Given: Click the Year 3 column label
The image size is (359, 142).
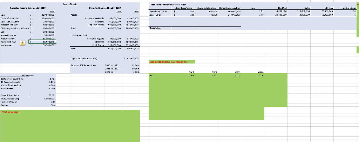Looking at the screenshot, I should (237, 72).
